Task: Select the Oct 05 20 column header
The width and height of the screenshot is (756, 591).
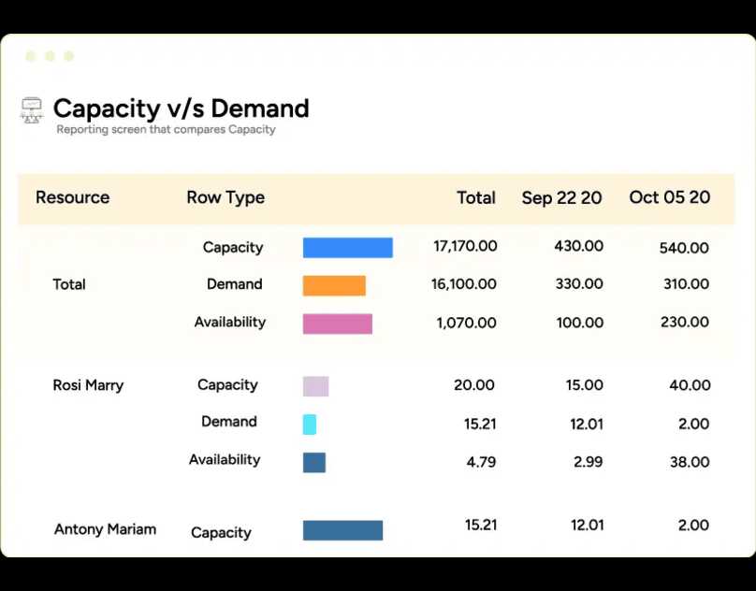Action: pos(669,197)
